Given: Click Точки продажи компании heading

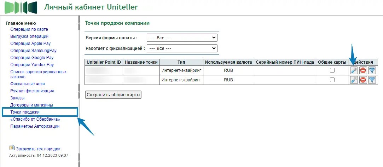Looking at the screenshot, I should pyautogui.click(x=117, y=23).
